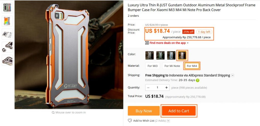Screen dimensions: 260x126
Task: Choose the For Mi4 option
Action: 192,66
